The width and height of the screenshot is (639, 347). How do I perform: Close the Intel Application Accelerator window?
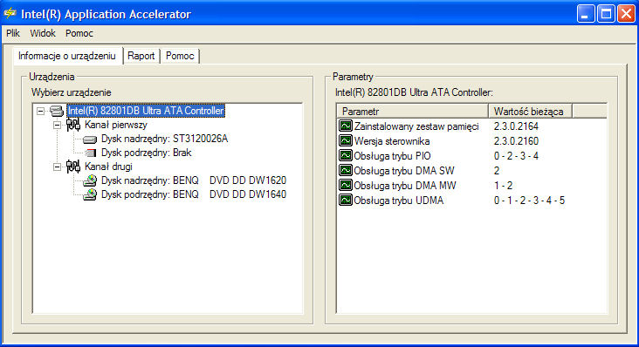[x=626, y=14]
